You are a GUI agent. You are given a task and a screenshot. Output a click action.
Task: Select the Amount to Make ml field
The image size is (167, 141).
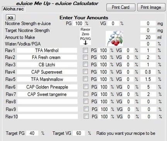click(148, 37)
